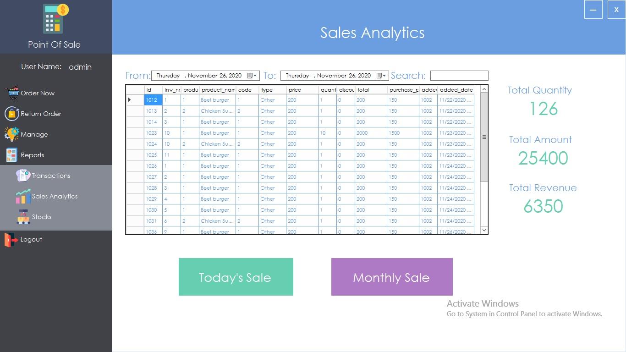
Task: Open Stocks via the inventory icon
Action: click(24, 216)
